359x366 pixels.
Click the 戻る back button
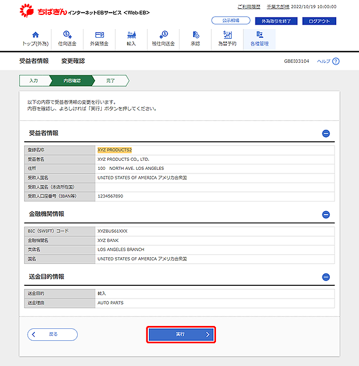pyautogui.click(x=53, y=334)
